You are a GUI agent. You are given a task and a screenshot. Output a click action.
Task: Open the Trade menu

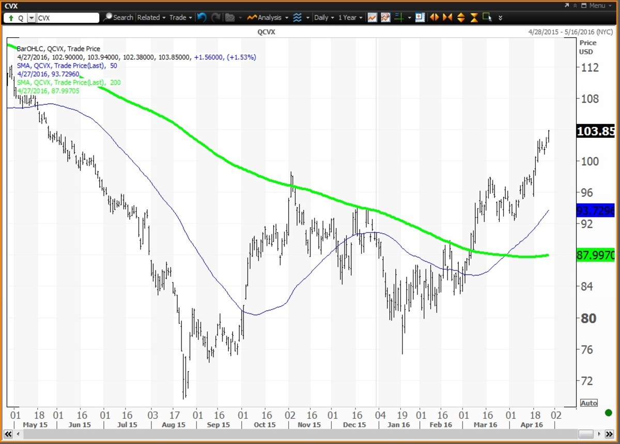tap(180, 18)
